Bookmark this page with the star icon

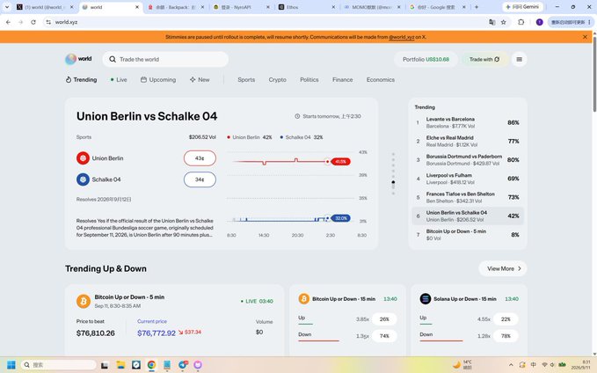pos(503,22)
